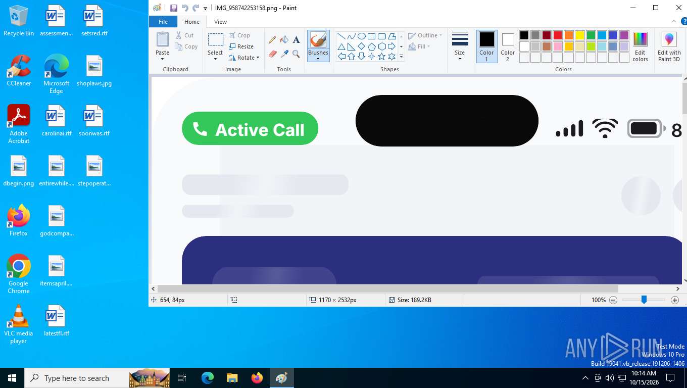Expand the Rotate dropdown

pyautogui.click(x=258, y=58)
